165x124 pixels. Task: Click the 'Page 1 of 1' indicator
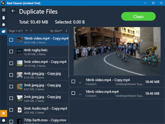coord(16,31)
